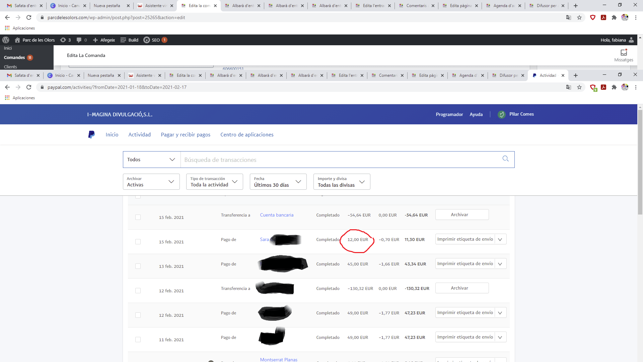Open Centro de aplicaciones menu
Screen dimensions: 643x362
click(x=247, y=134)
